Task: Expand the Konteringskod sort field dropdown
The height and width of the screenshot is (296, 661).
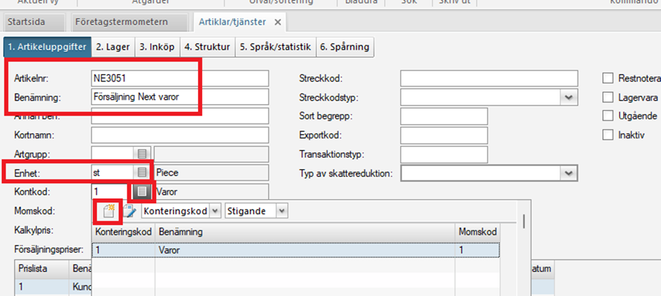Action: pos(215,211)
